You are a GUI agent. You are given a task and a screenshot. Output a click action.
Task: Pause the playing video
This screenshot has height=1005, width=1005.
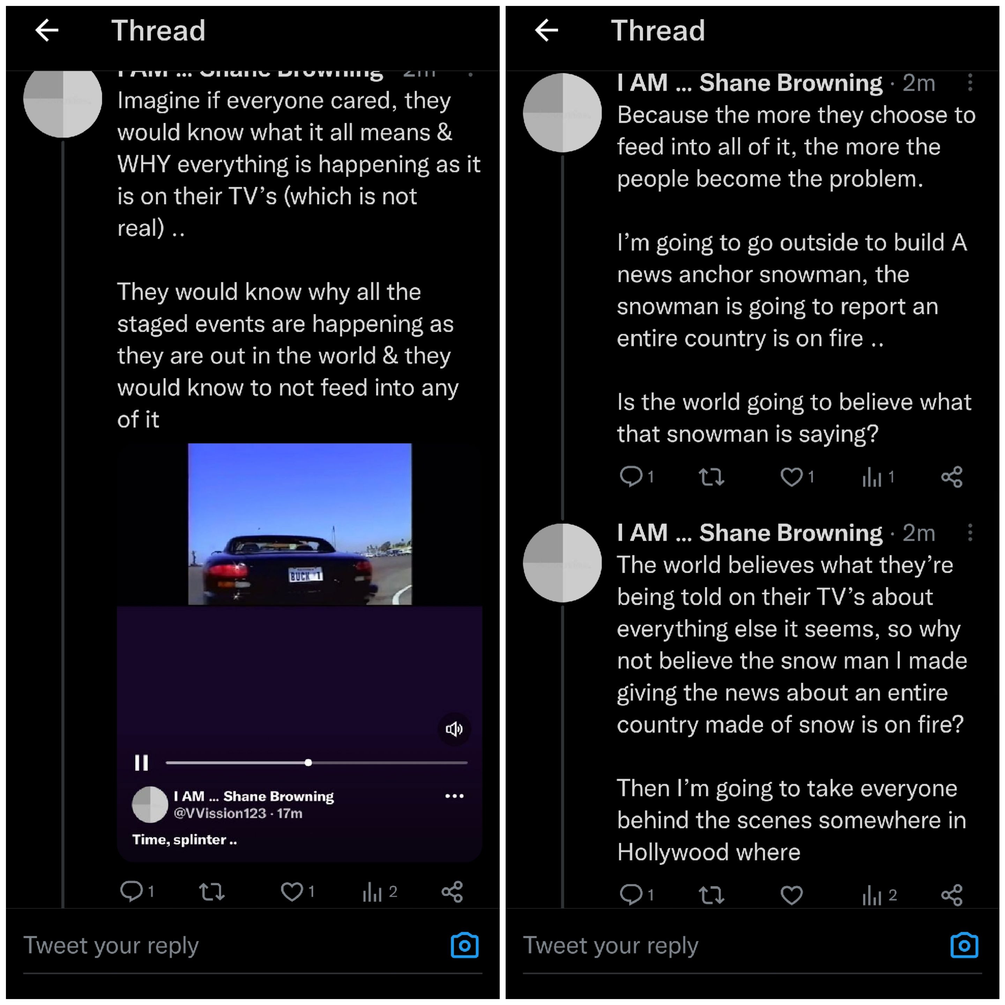pos(141,762)
